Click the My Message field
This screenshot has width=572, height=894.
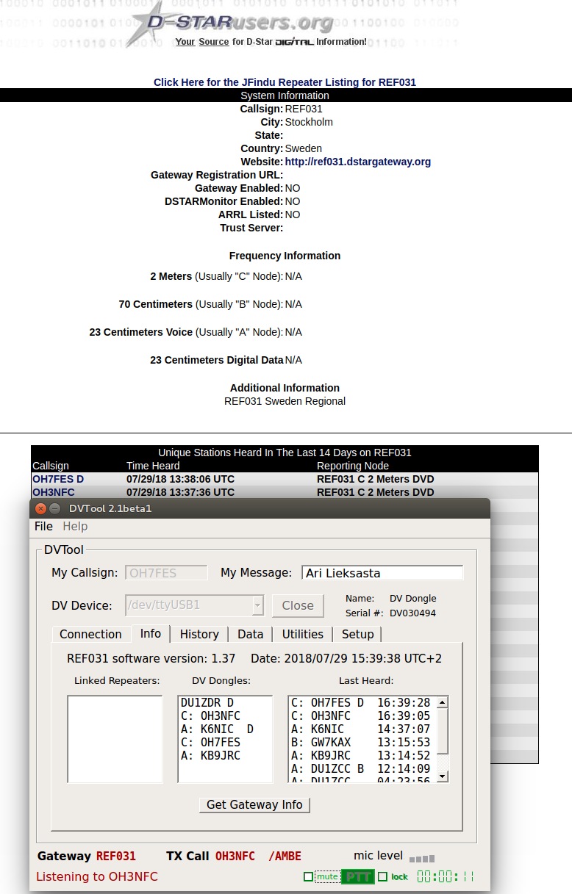382,573
